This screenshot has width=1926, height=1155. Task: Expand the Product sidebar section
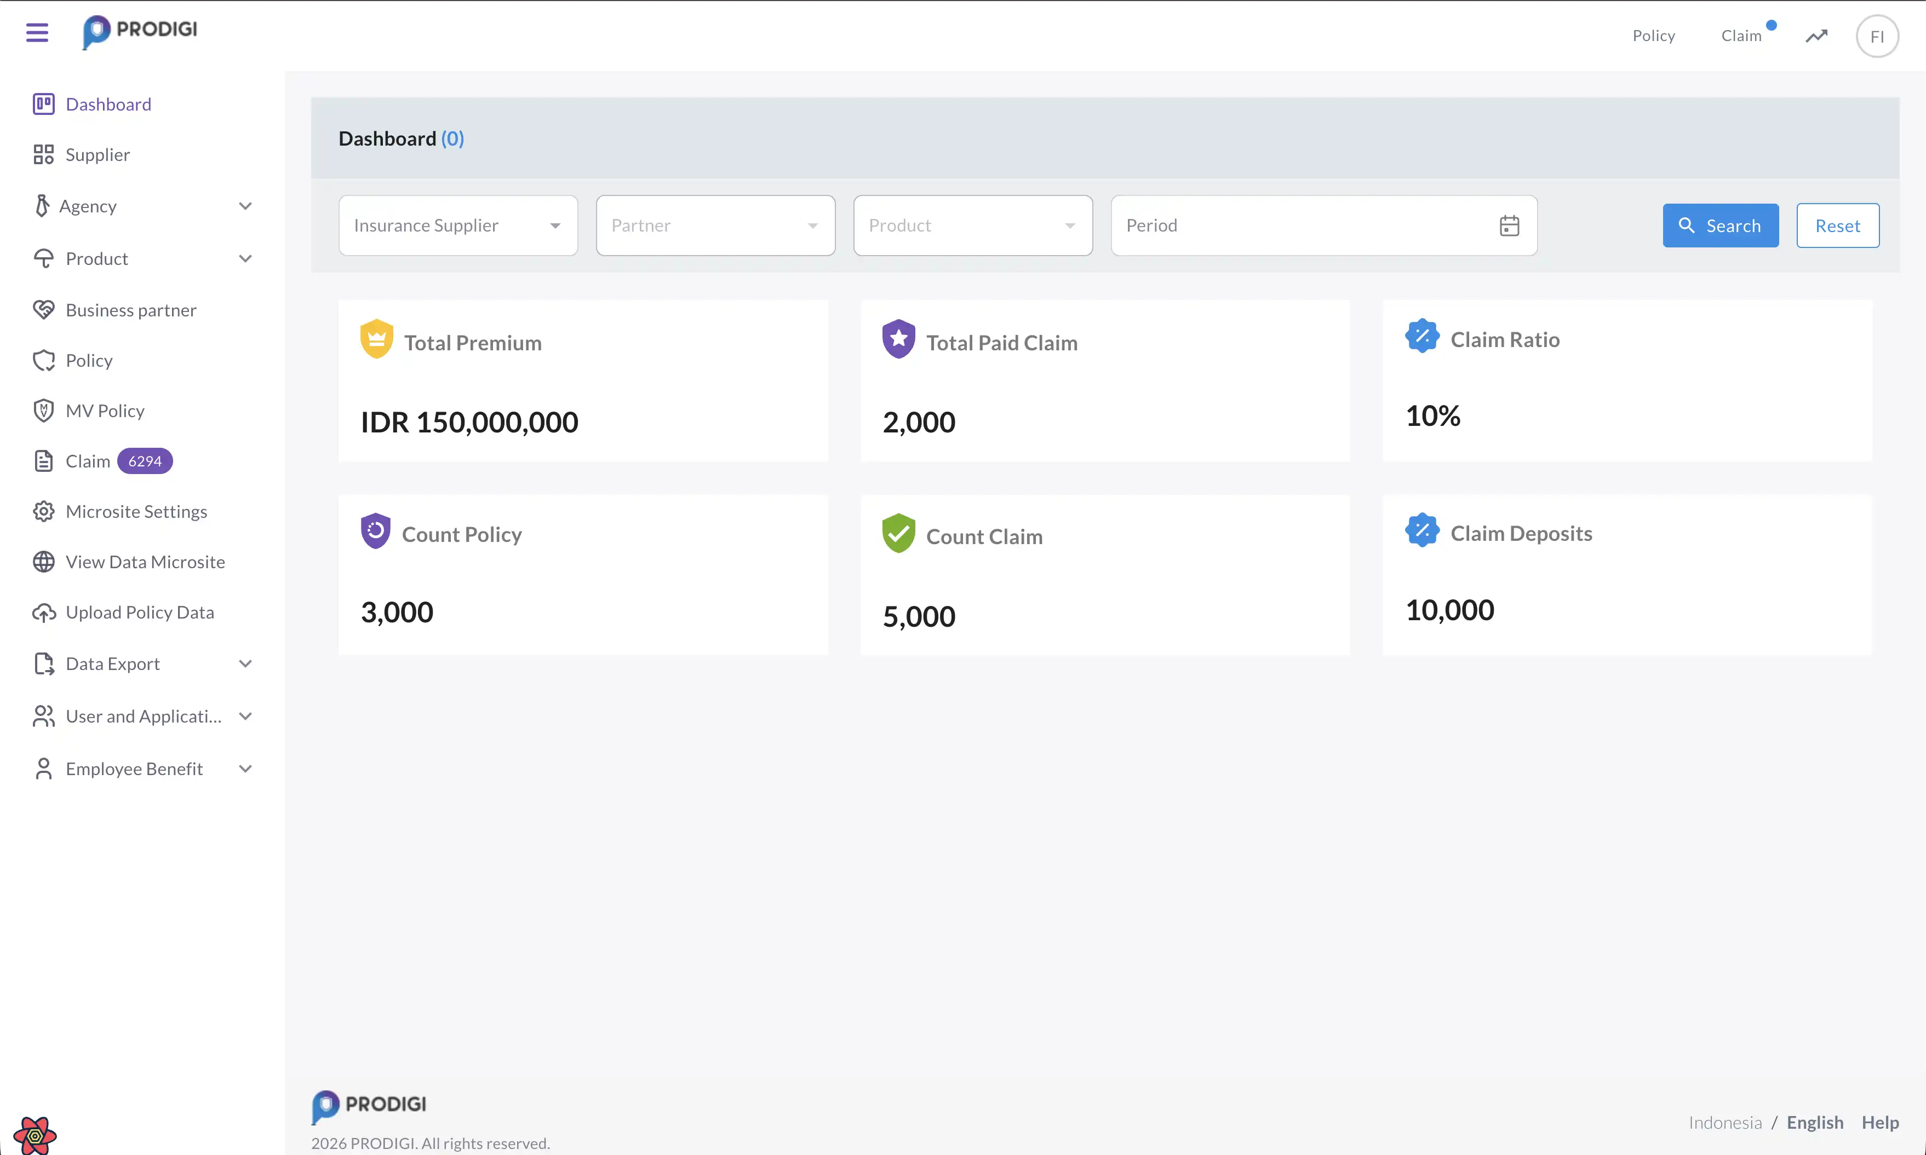point(244,258)
